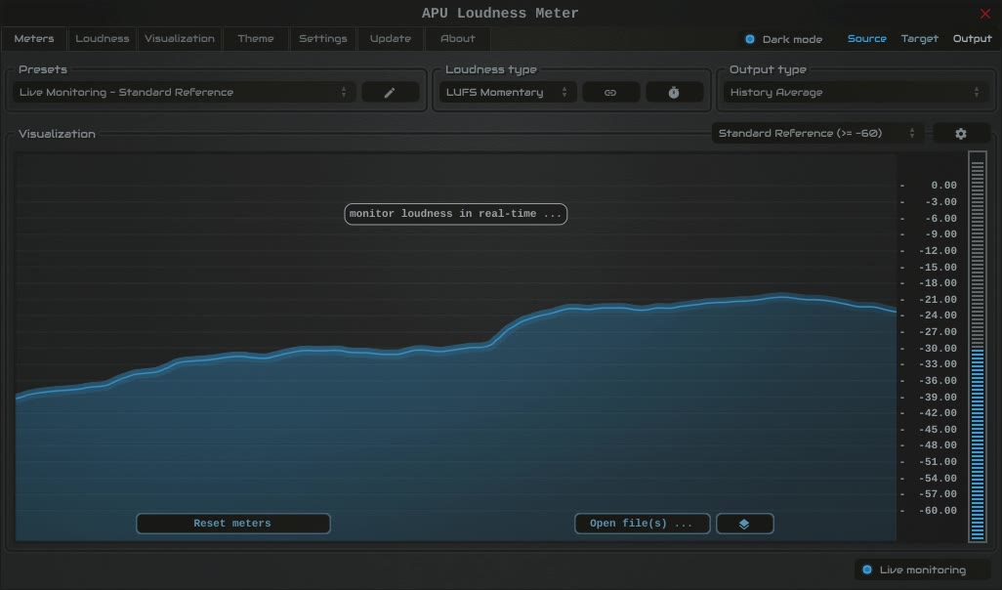The width and height of the screenshot is (1002, 590).
Task: Click the Reset meters button
Action: pos(233,524)
